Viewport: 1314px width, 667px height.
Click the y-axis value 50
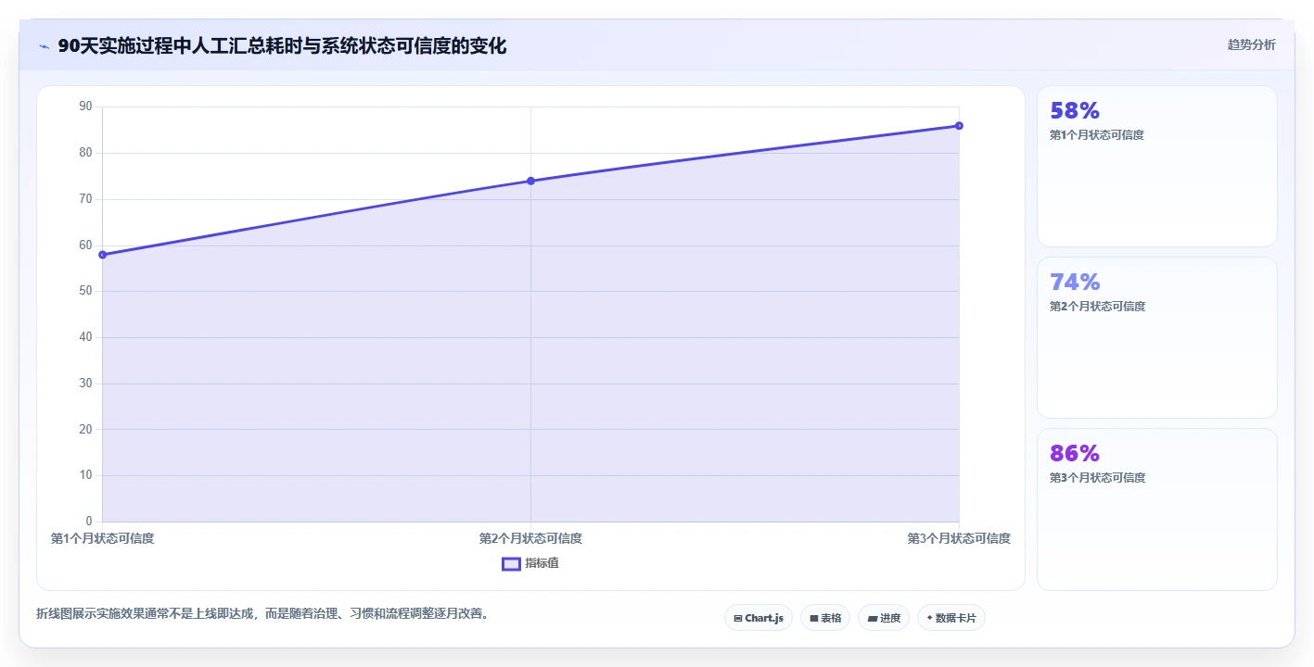[x=85, y=291]
